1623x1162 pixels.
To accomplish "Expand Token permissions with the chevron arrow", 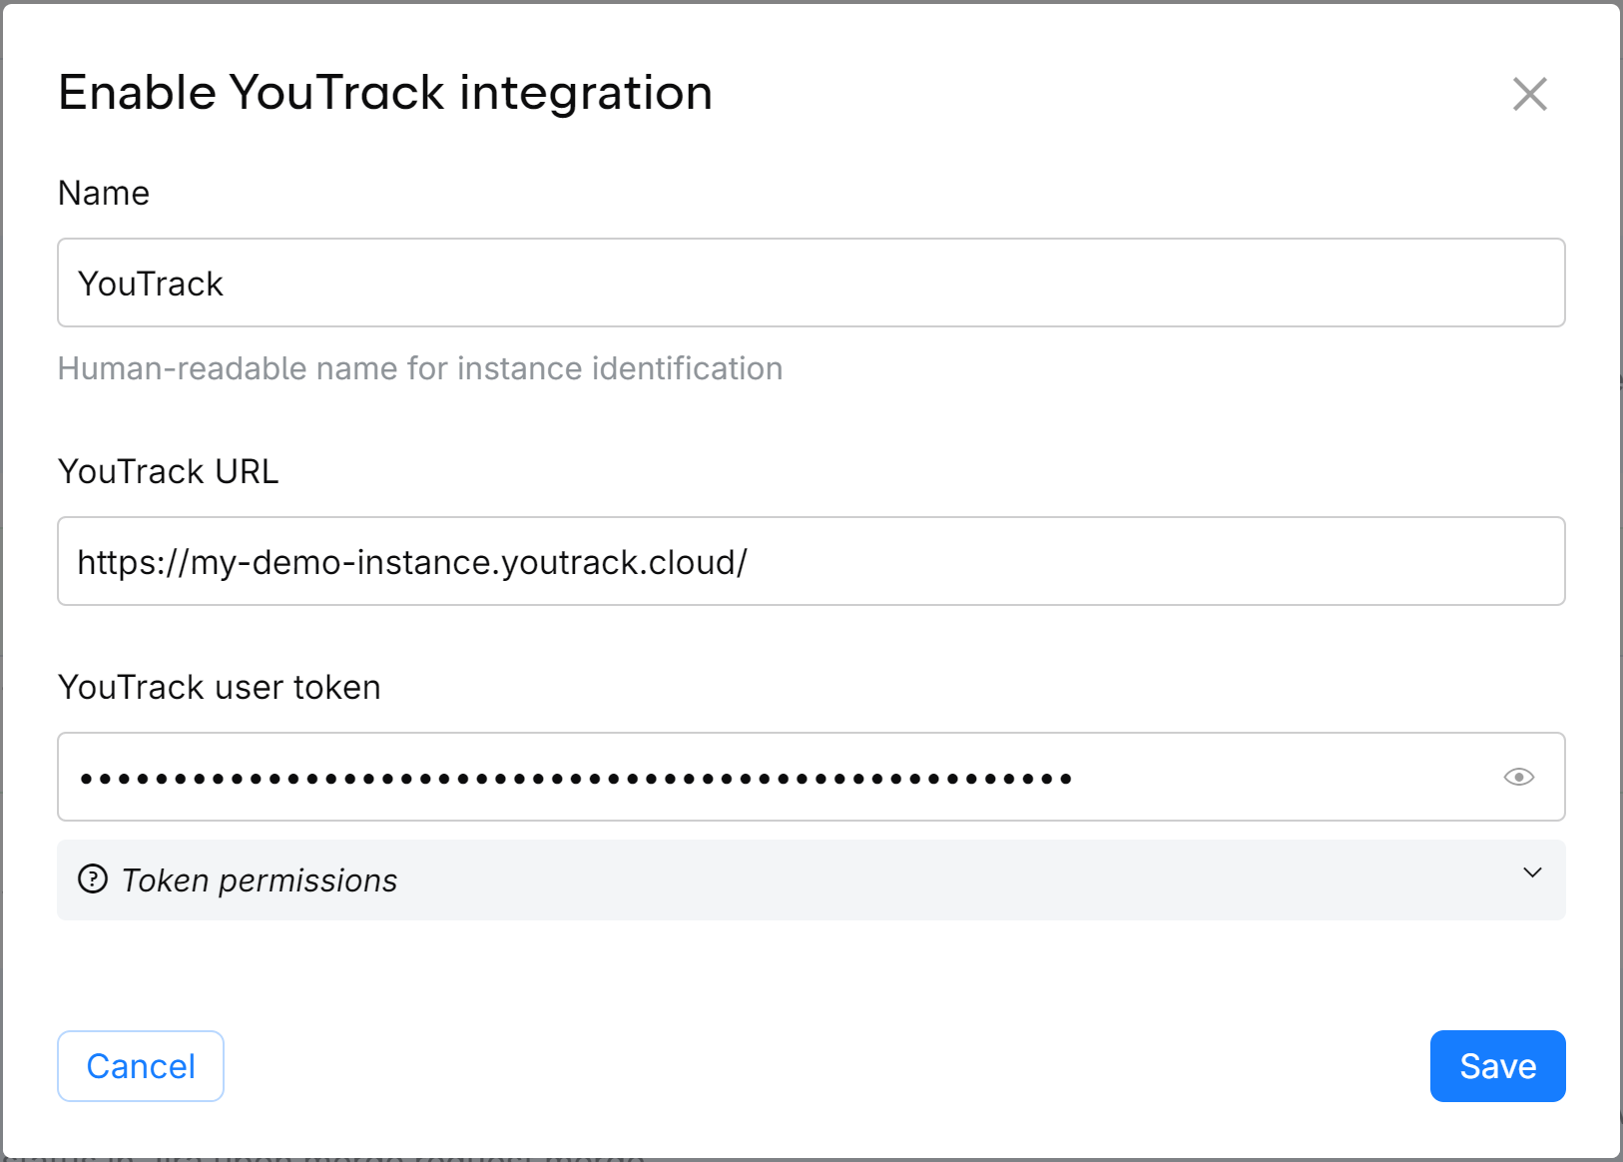I will (1532, 873).
